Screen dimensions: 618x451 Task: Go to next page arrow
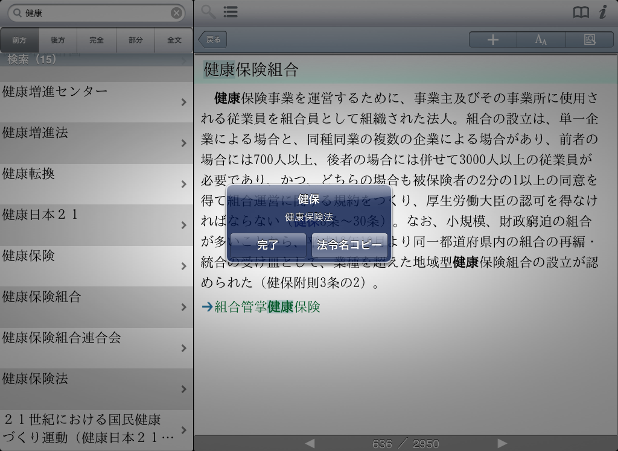pyautogui.click(x=502, y=444)
